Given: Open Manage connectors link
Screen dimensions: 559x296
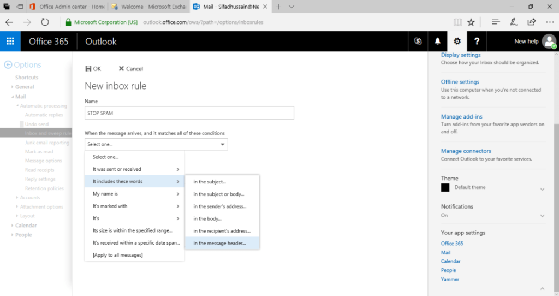Looking at the screenshot, I should pyautogui.click(x=466, y=151).
